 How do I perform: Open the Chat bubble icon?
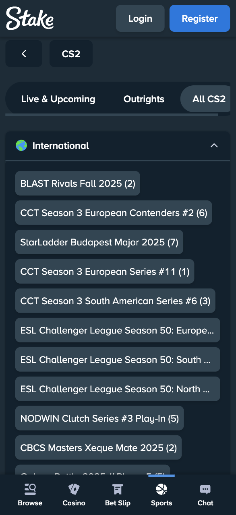click(205, 489)
